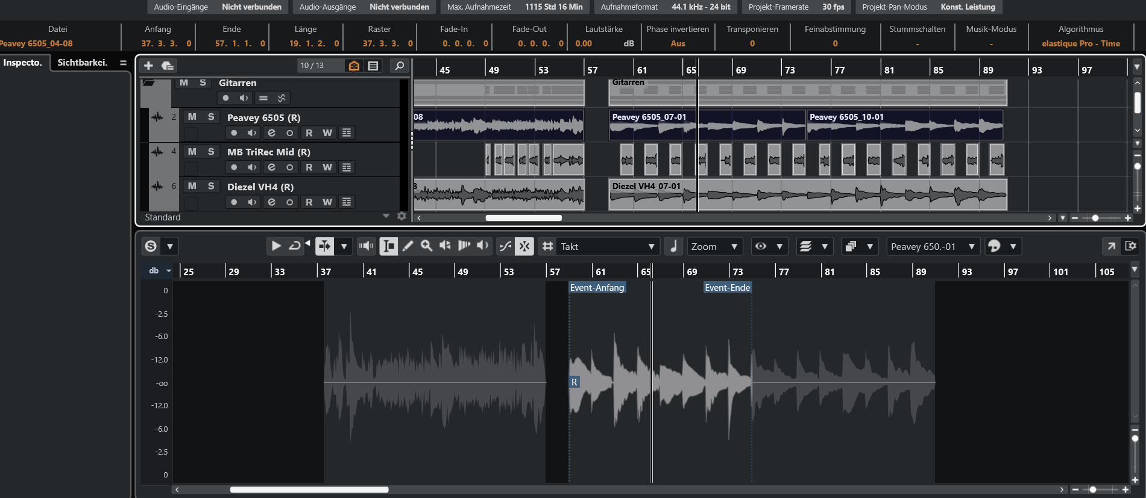Click the Play audition button in editor

tap(275, 246)
